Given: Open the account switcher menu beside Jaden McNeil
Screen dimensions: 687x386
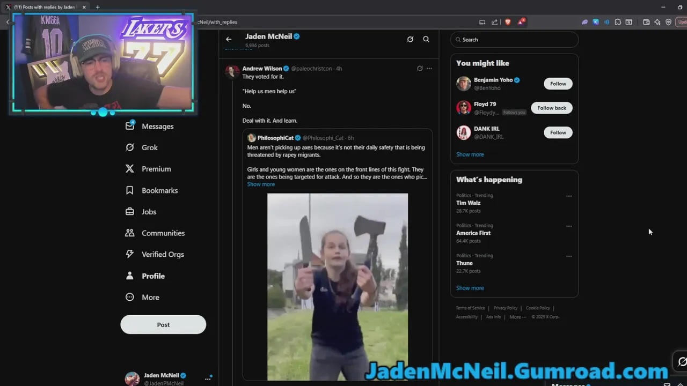Looking at the screenshot, I should coord(208,379).
